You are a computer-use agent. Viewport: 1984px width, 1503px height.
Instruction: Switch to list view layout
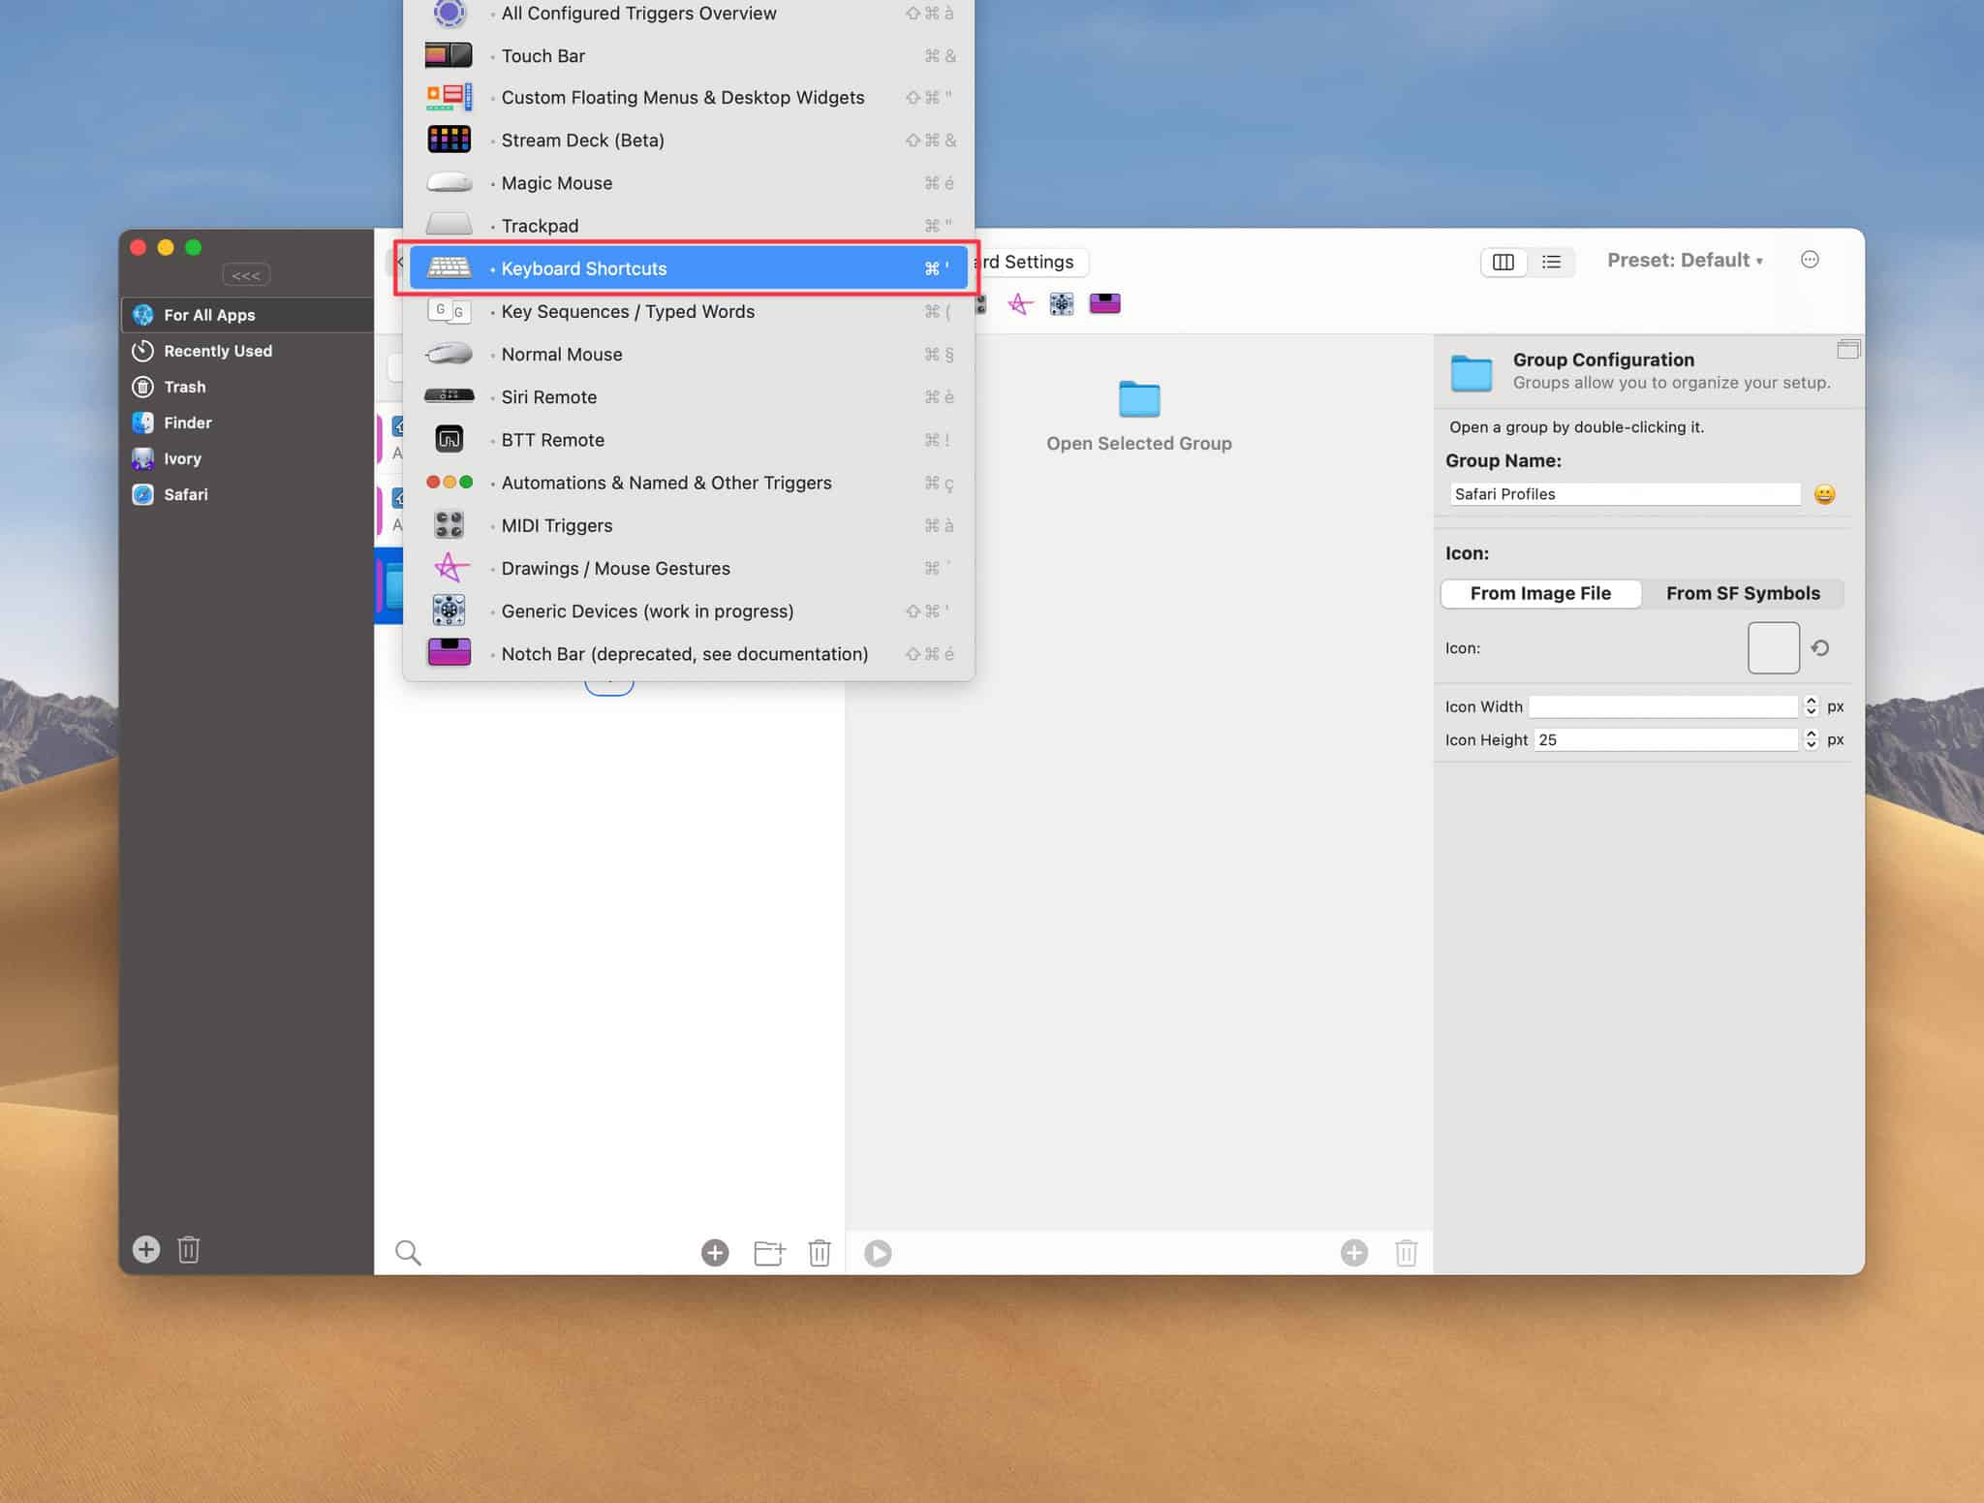pyautogui.click(x=1551, y=262)
